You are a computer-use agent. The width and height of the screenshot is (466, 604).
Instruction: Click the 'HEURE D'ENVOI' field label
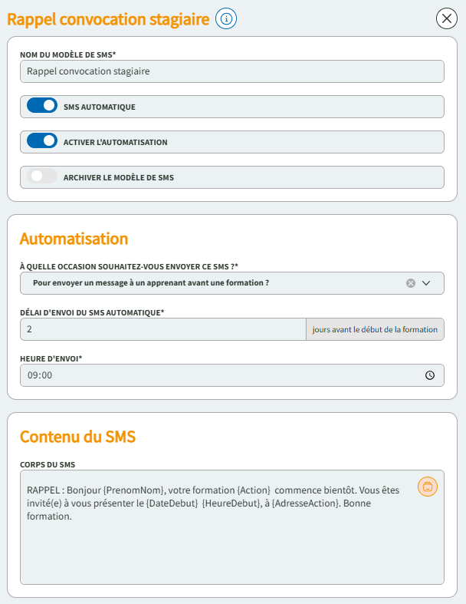tap(51, 358)
